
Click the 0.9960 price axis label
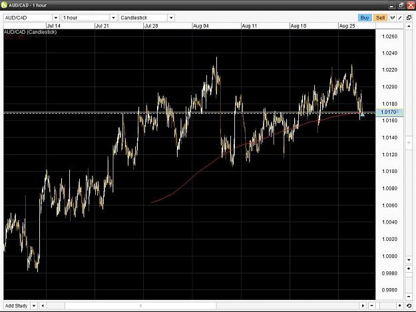coord(390,290)
